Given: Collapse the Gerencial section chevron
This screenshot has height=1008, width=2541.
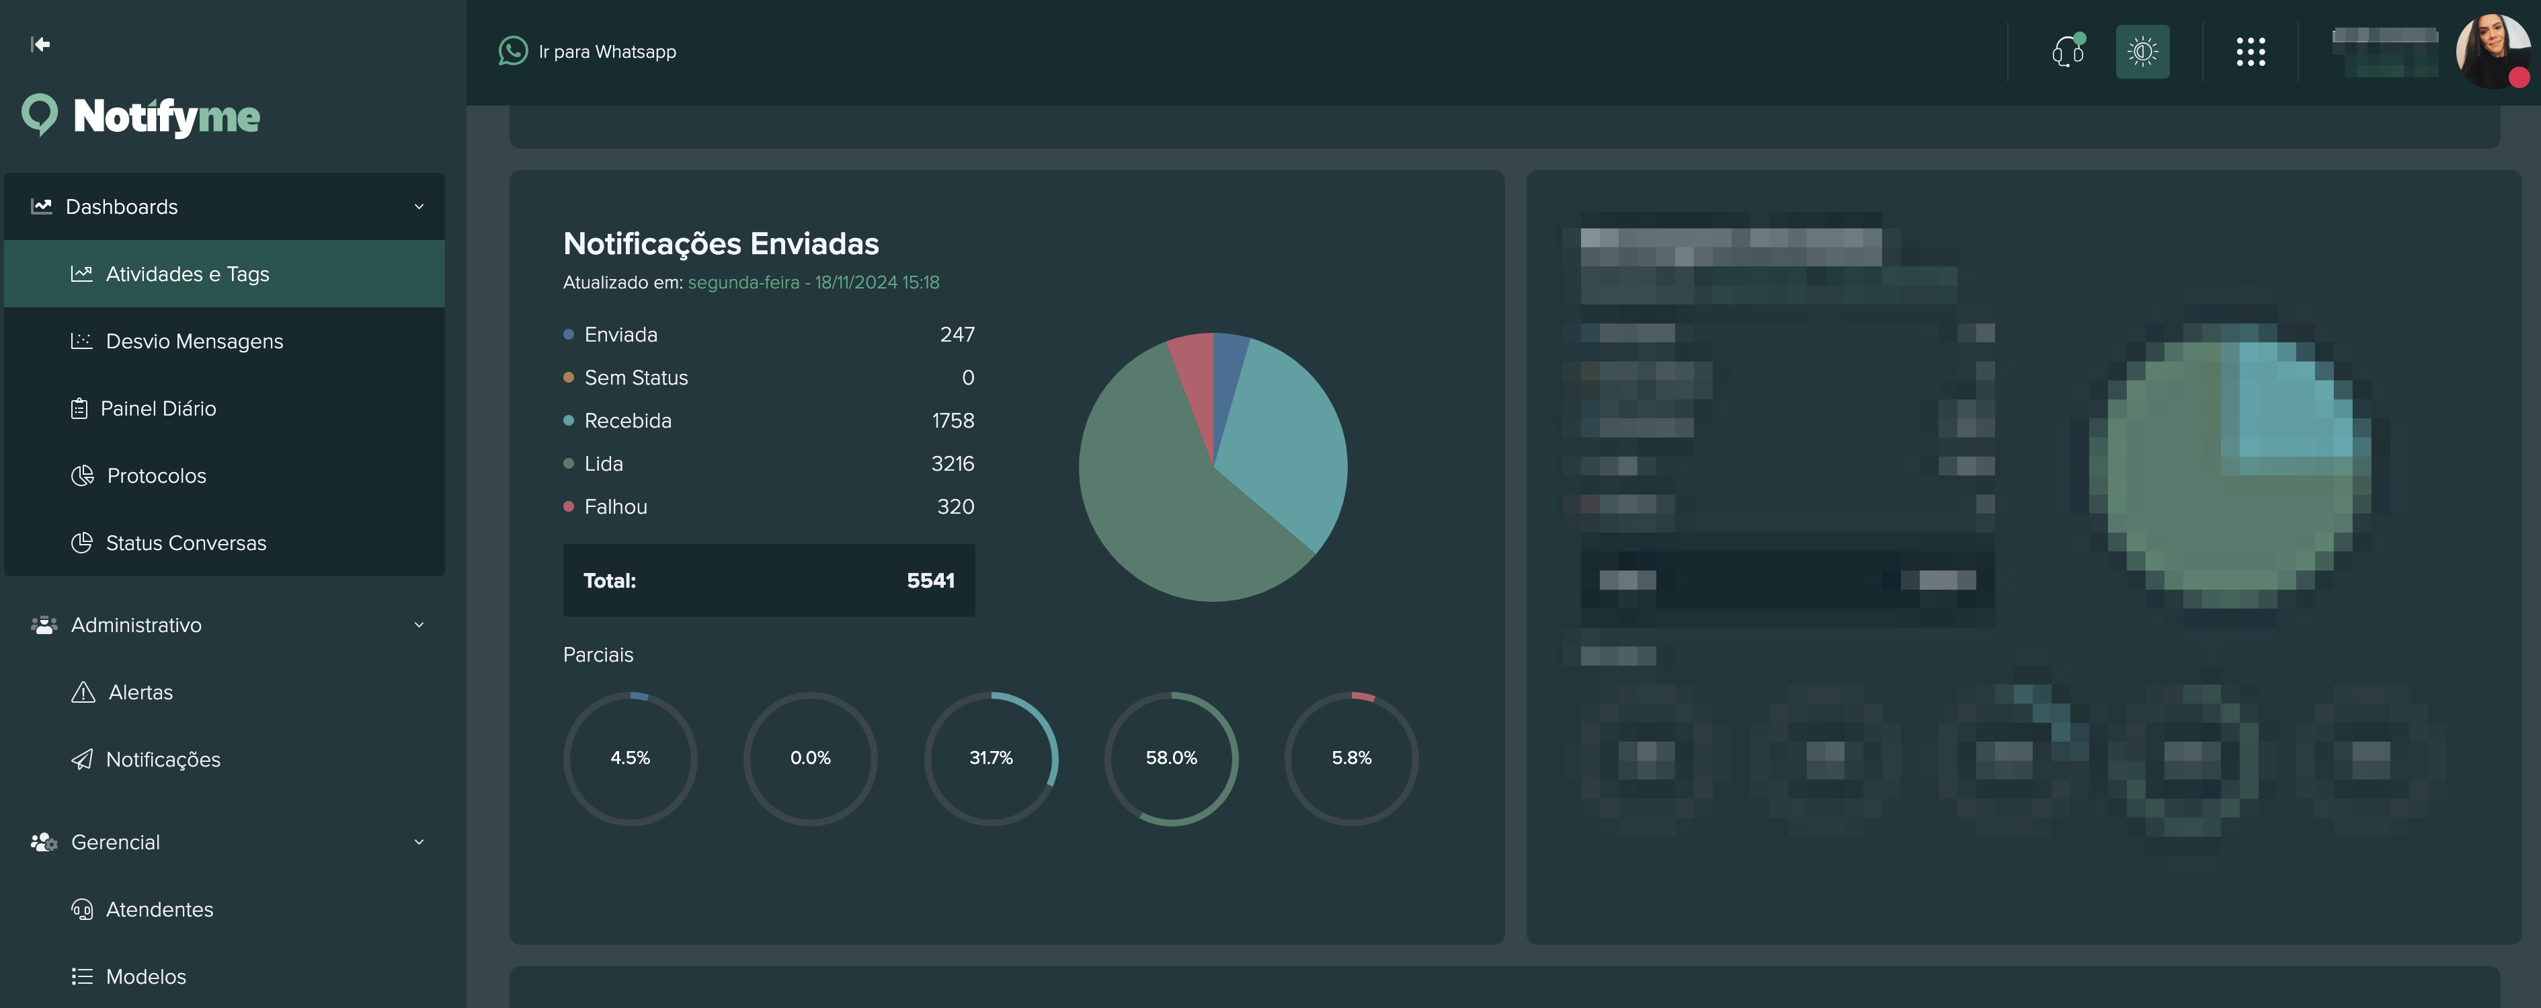Looking at the screenshot, I should 419,843.
